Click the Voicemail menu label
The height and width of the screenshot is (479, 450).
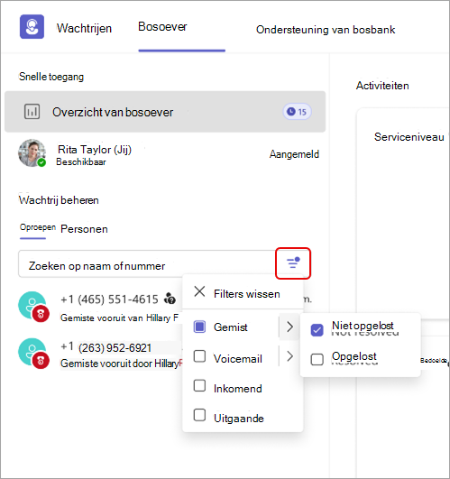[238, 358]
